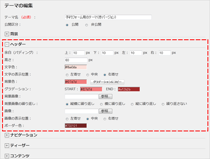210x159 pixels.
Task: Expand the 背景 section
Action: [7, 34]
